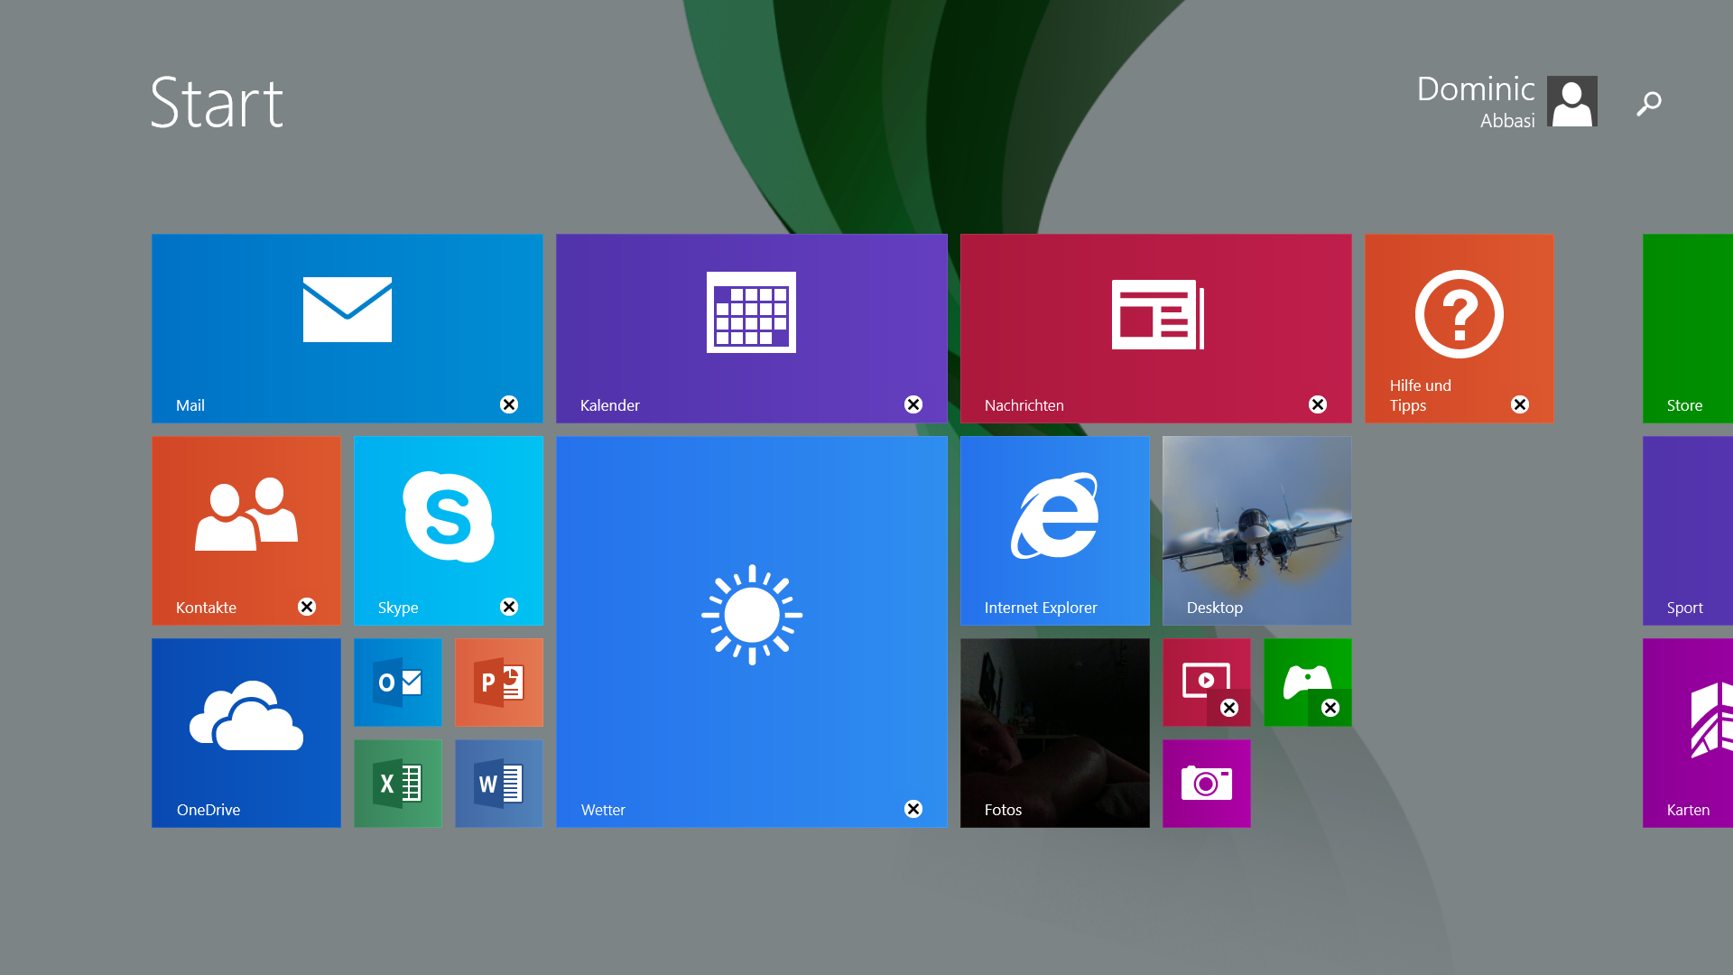Open the OneDrive tile
The height and width of the screenshot is (975, 1733).
click(246, 733)
